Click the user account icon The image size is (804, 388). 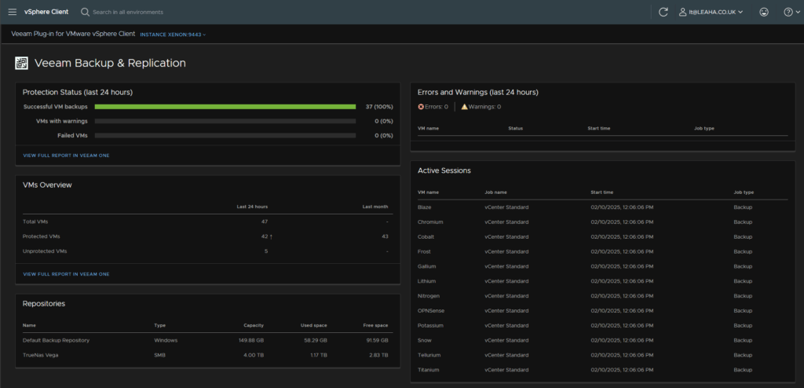[682, 12]
